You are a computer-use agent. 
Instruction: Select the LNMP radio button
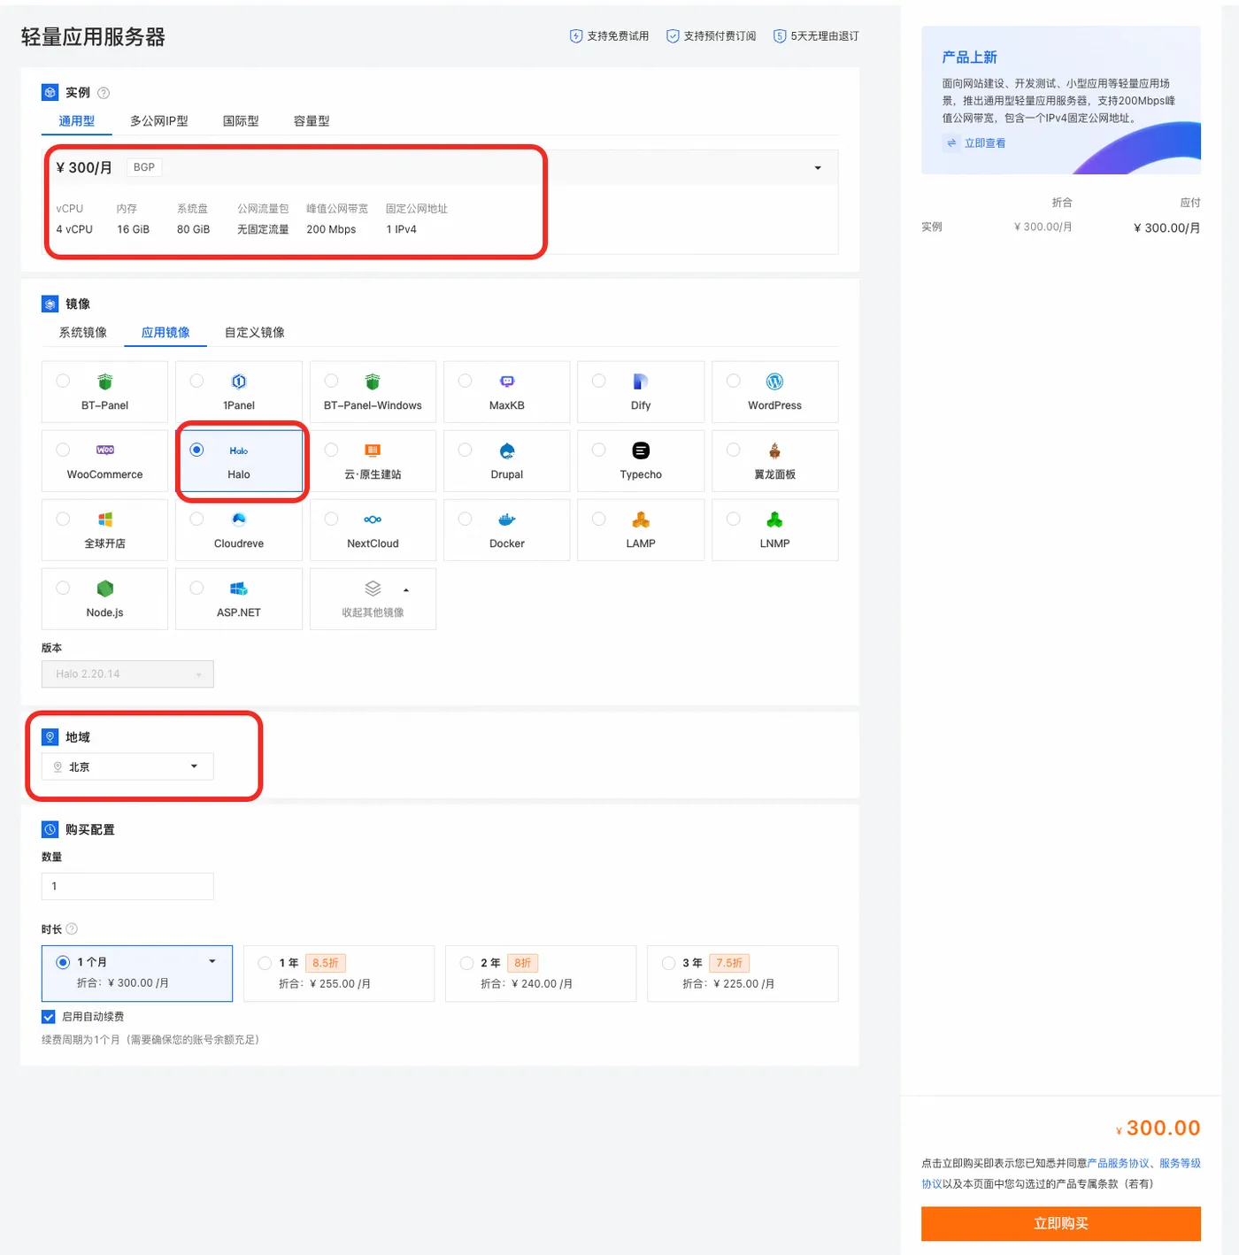click(x=734, y=519)
